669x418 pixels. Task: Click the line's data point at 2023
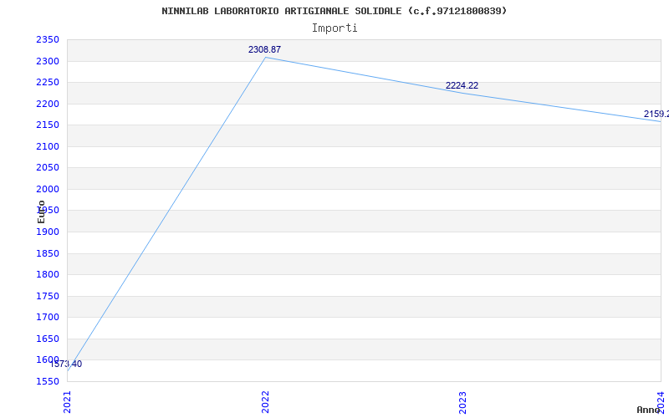click(x=463, y=94)
